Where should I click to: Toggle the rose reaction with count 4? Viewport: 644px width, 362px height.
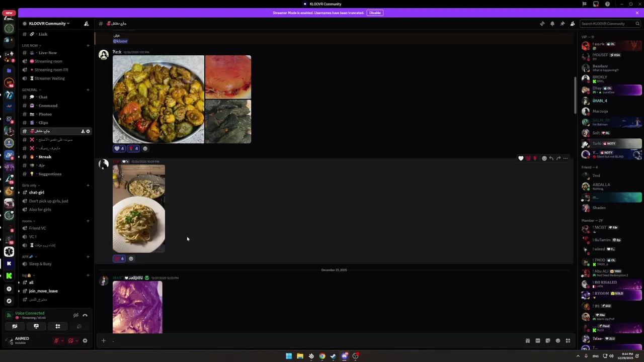tap(133, 148)
